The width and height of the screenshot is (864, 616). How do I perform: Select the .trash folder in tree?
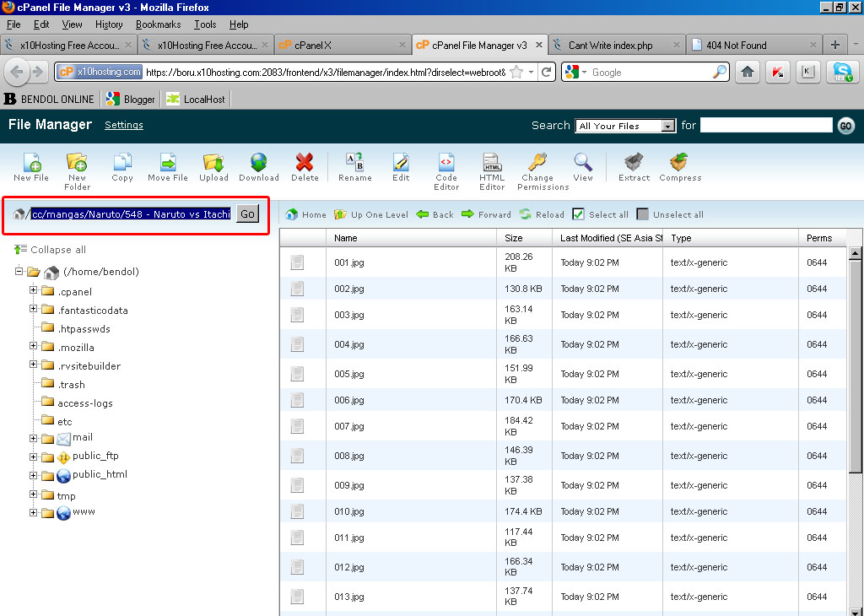point(71,385)
